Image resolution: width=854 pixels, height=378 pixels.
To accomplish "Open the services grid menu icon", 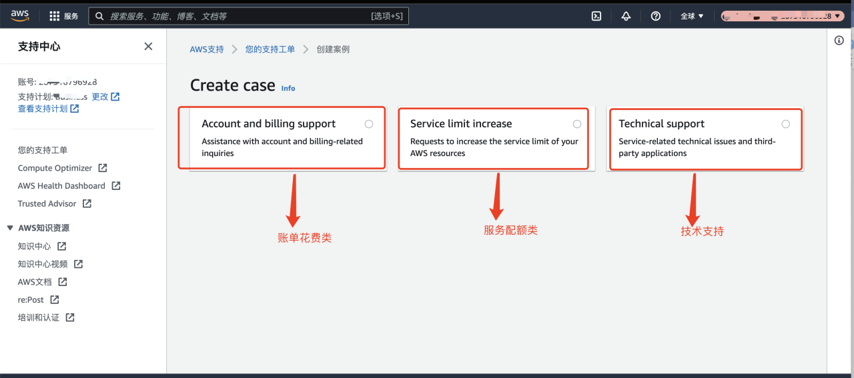I will (55, 16).
